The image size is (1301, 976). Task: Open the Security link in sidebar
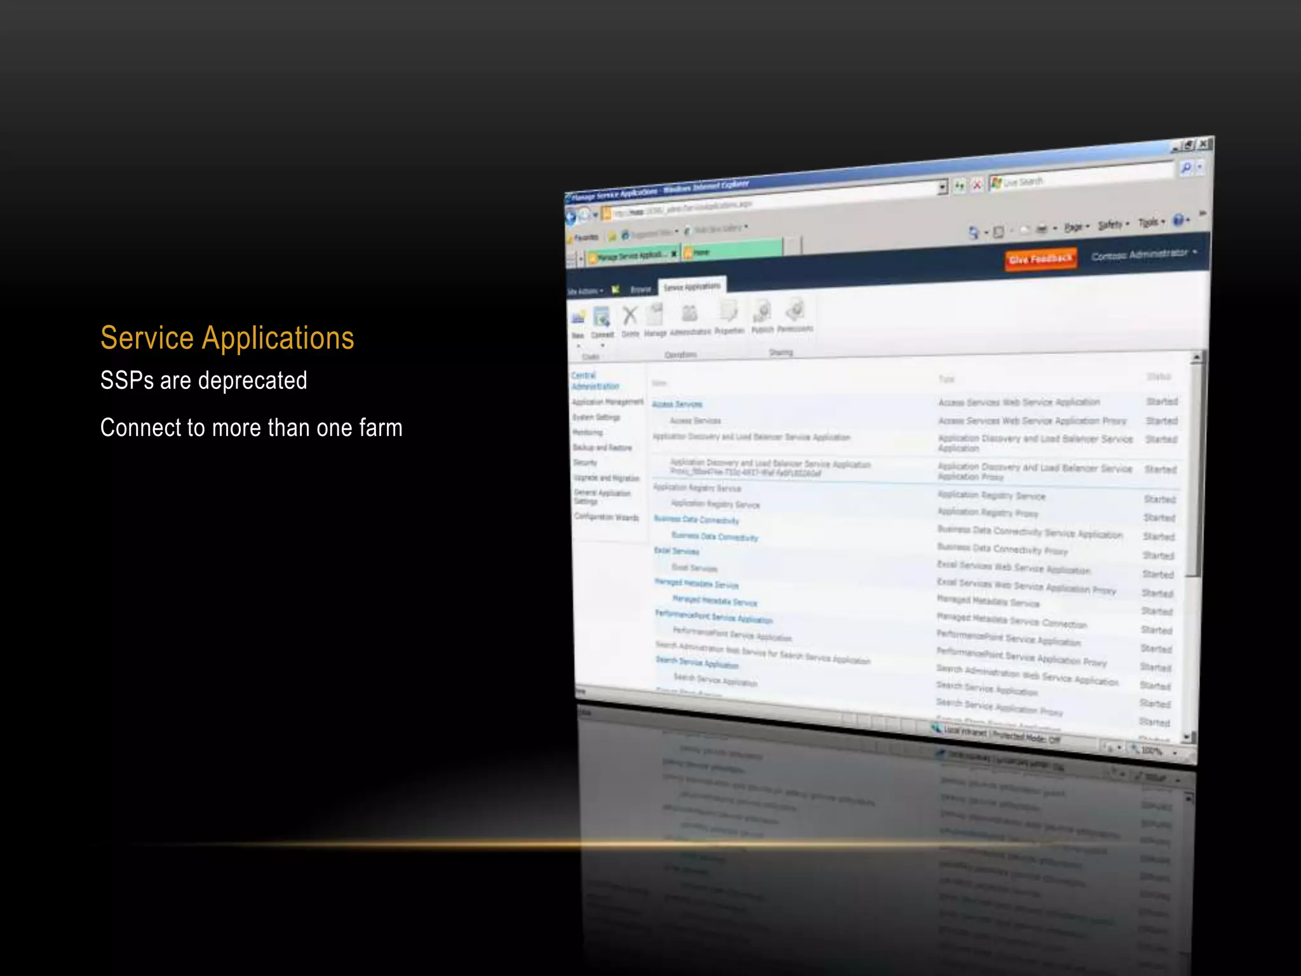(x=585, y=463)
